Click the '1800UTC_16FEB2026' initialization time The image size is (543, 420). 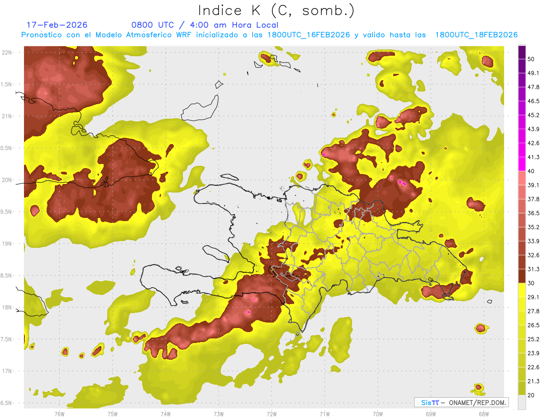309,35
